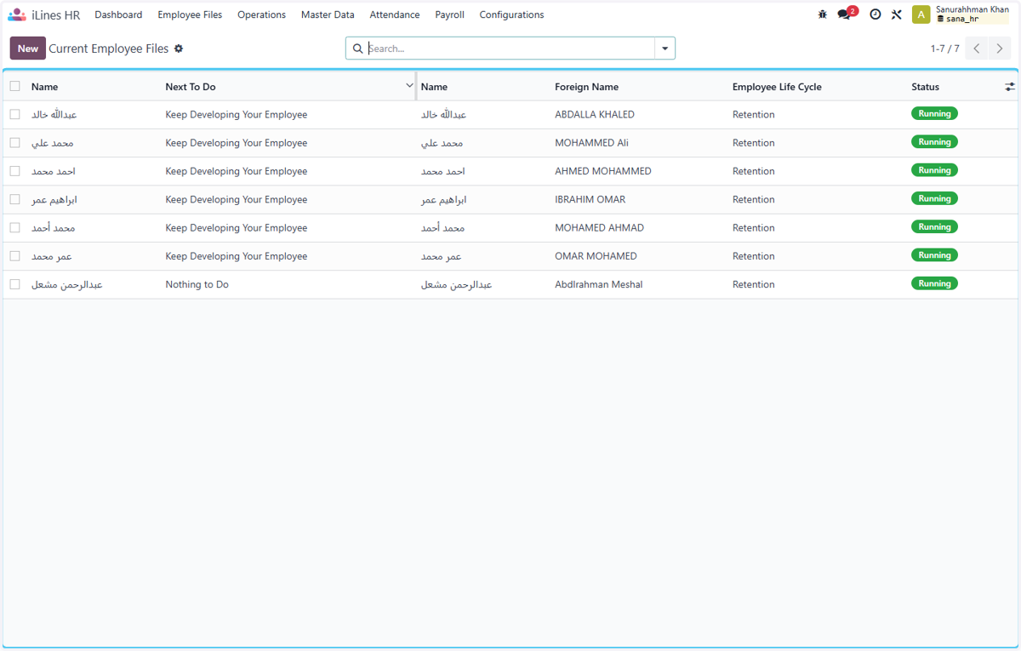Viewport: 1021px width, 651px height.
Task: Open the activities clock icon
Action: 875,14
